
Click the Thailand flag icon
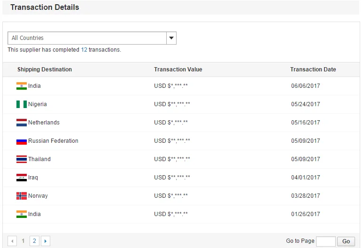point(22,159)
